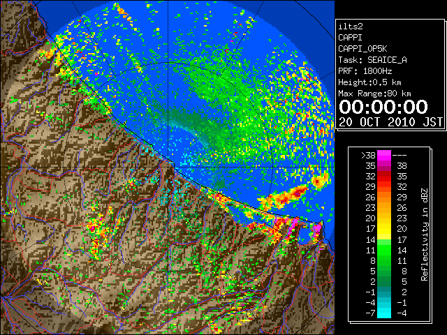Click the 'CAPPI' product type text
This screenshot has height=335, width=447.
[x=350, y=38]
